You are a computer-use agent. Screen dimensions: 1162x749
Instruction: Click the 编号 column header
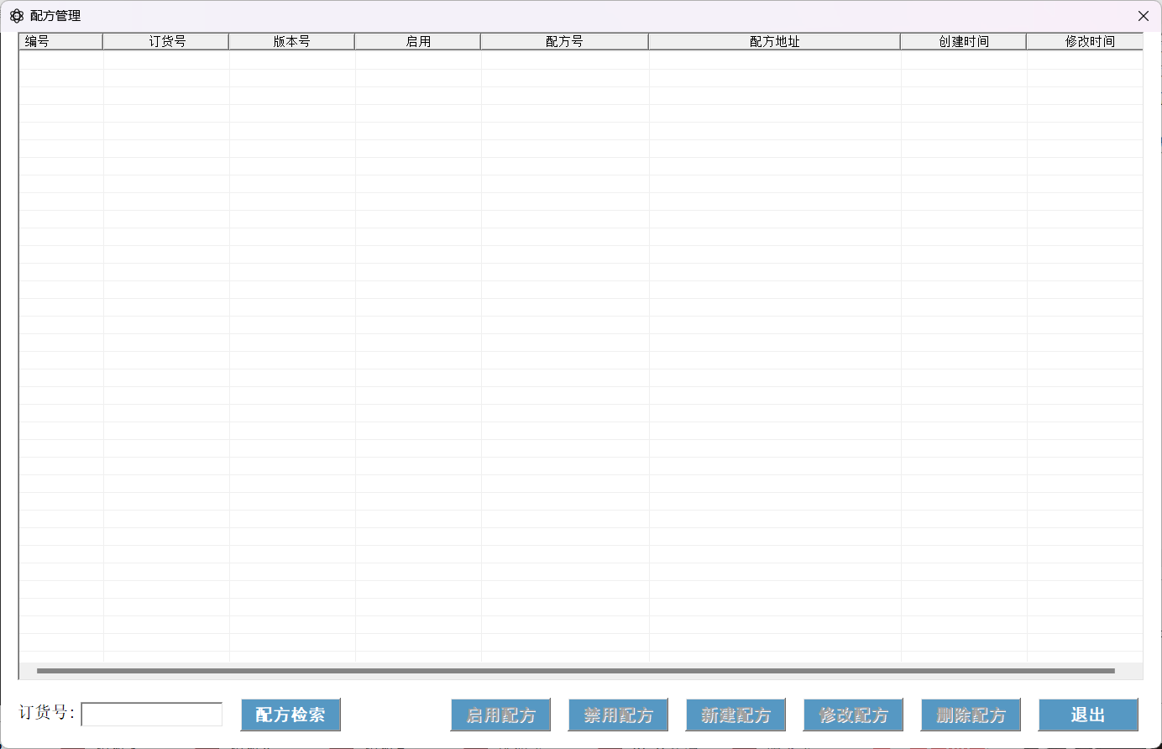click(60, 41)
